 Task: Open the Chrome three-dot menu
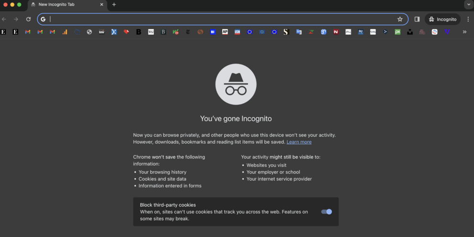468,19
